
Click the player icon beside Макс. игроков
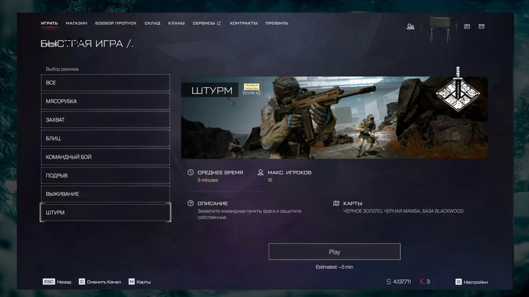pyautogui.click(x=260, y=172)
